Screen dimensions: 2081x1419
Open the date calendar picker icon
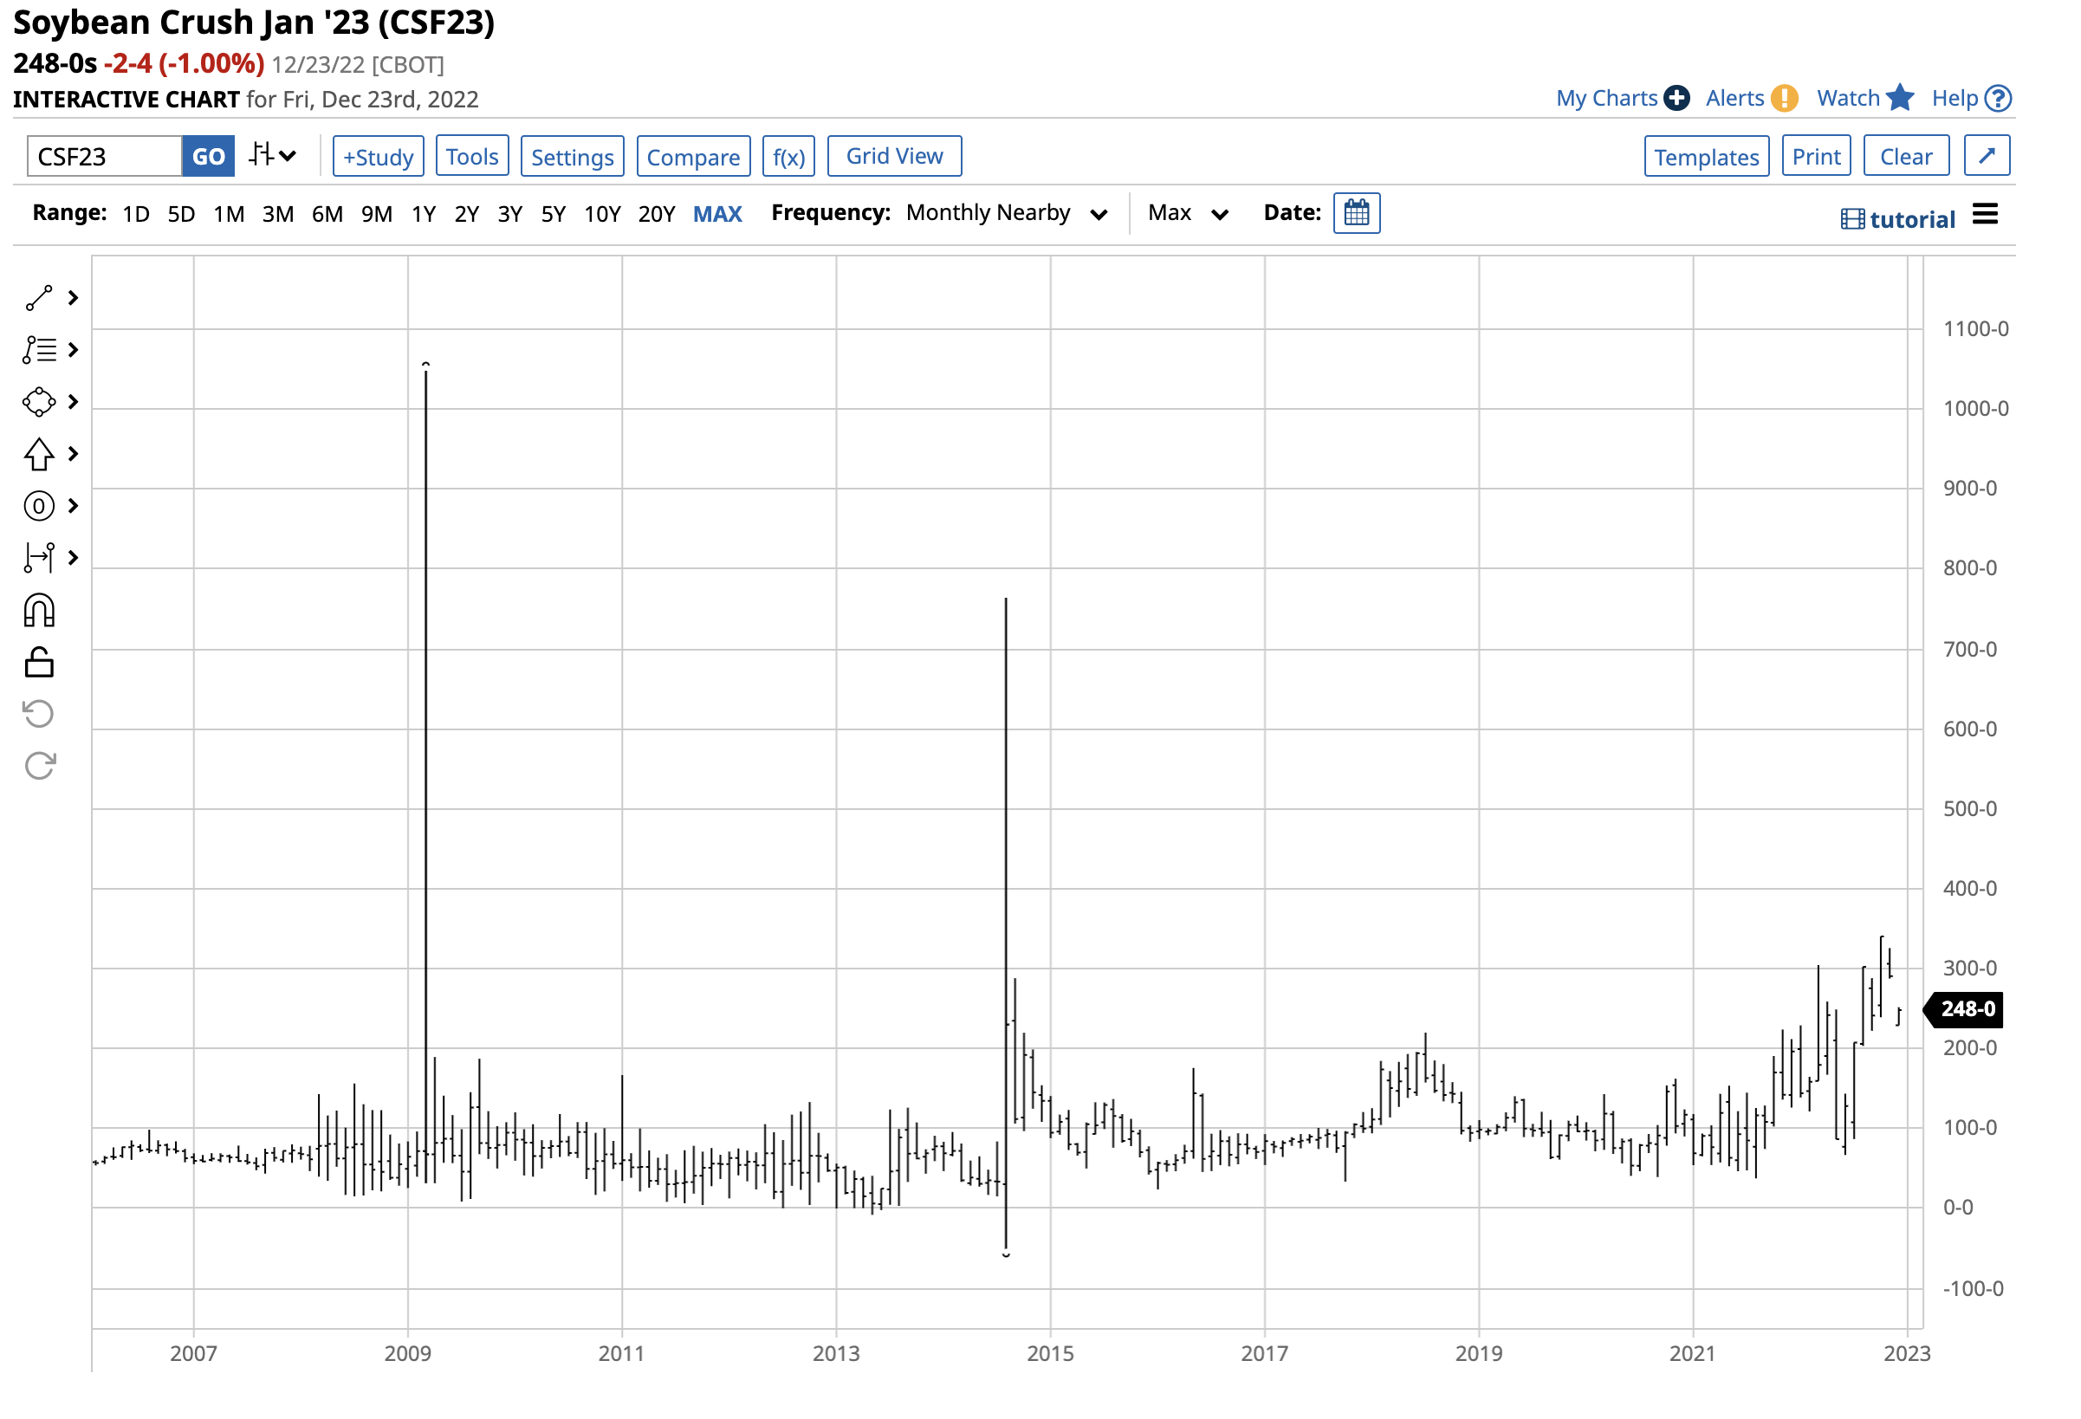pyautogui.click(x=1357, y=213)
